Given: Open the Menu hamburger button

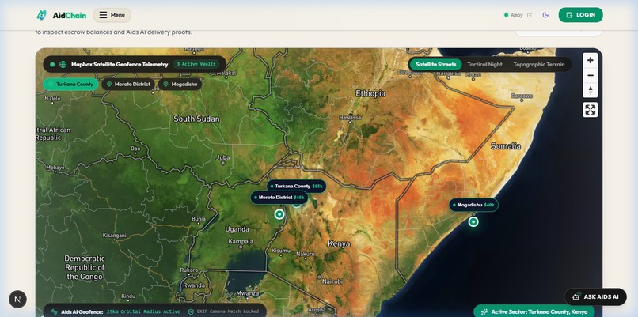Looking at the screenshot, I should click(x=112, y=15).
